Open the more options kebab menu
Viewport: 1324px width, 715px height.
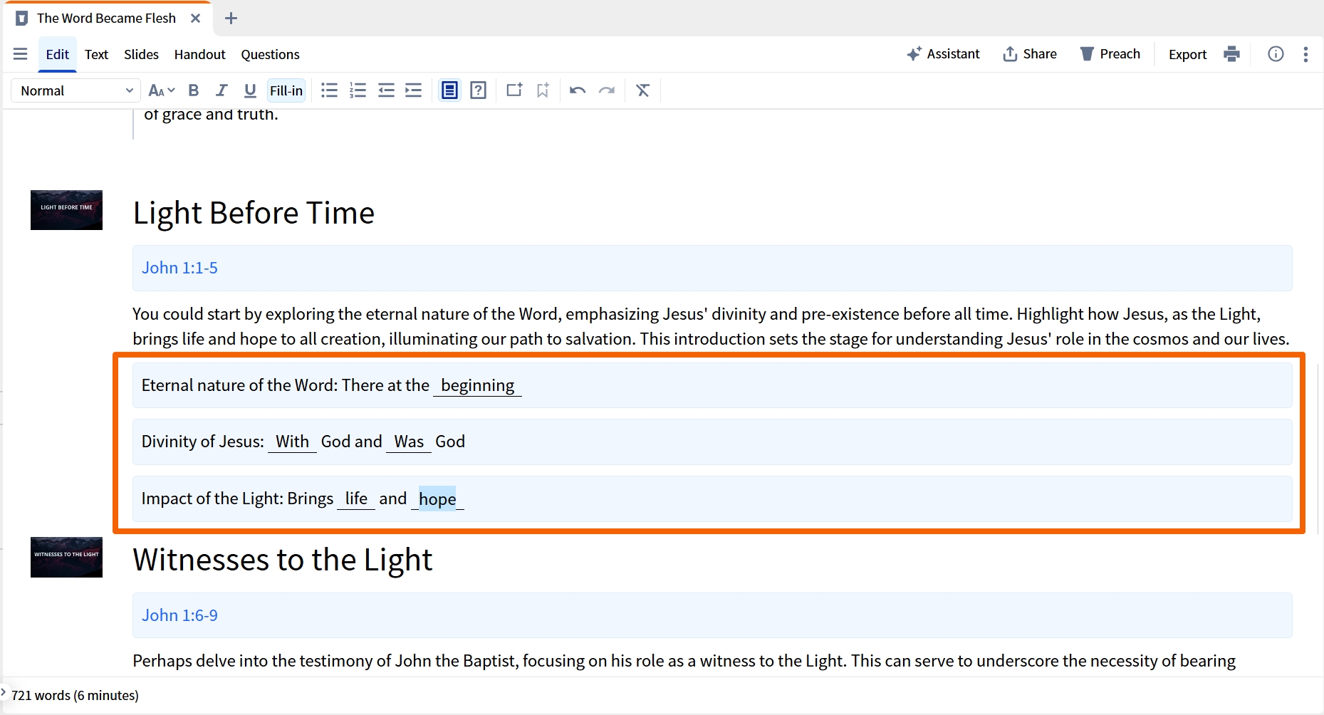click(x=1305, y=54)
